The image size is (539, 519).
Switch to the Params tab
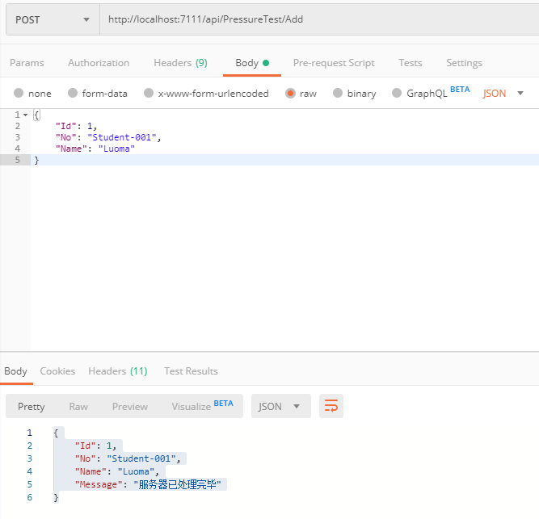pyautogui.click(x=27, y=63)
